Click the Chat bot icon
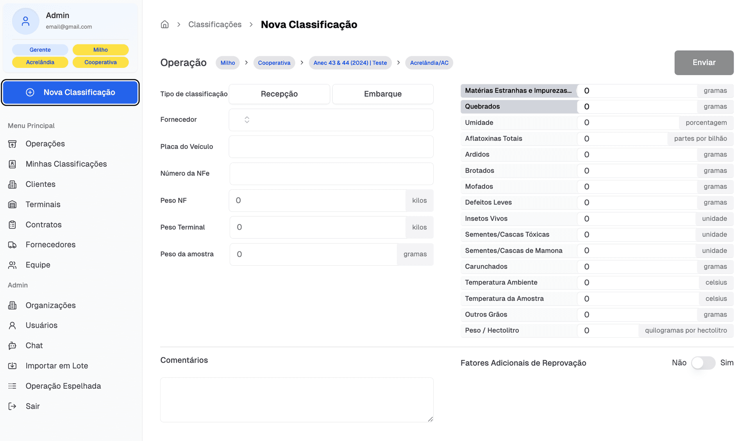The image size is (750, 441). pos(12,346)
